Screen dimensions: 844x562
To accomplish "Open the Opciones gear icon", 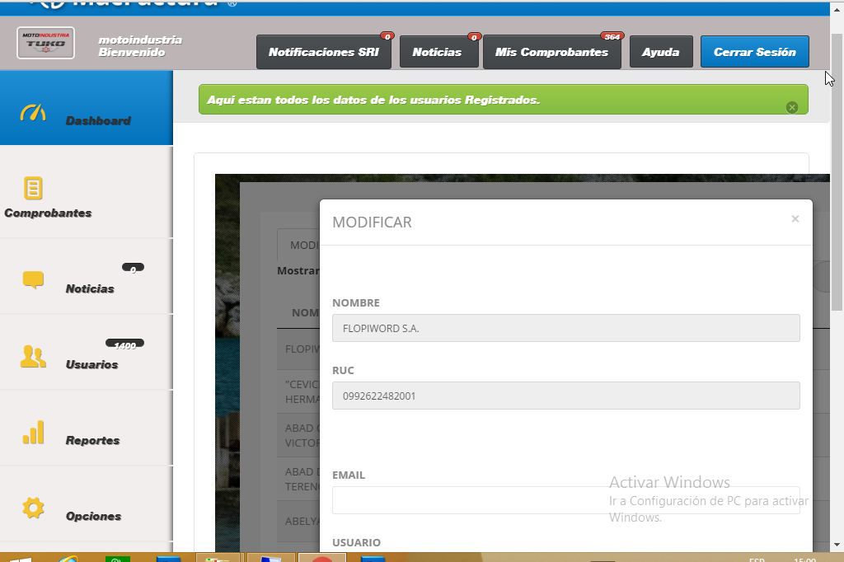I will click(x=33, y=508).
